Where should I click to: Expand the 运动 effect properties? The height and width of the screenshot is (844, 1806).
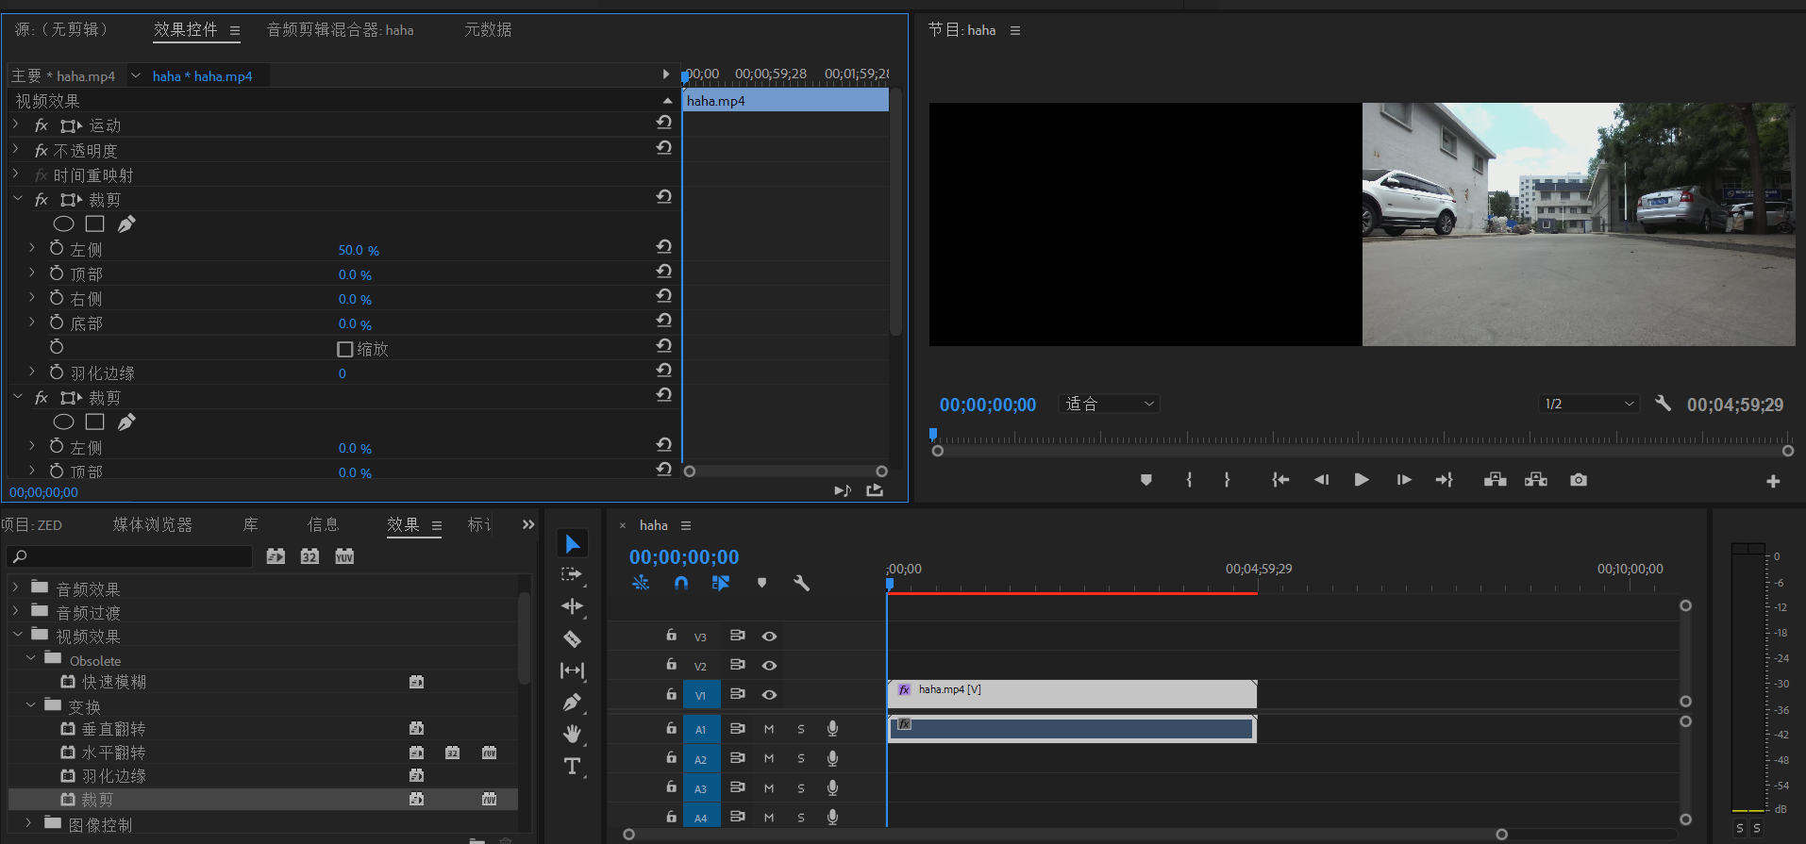click(16, 124)
